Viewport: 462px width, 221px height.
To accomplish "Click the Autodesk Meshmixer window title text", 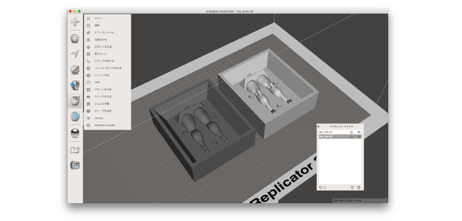I will coord(230,11).
